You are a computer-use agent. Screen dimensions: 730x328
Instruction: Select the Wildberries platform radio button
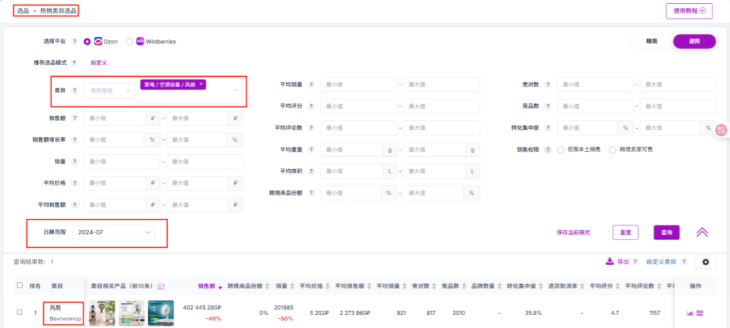click(130, 42)
